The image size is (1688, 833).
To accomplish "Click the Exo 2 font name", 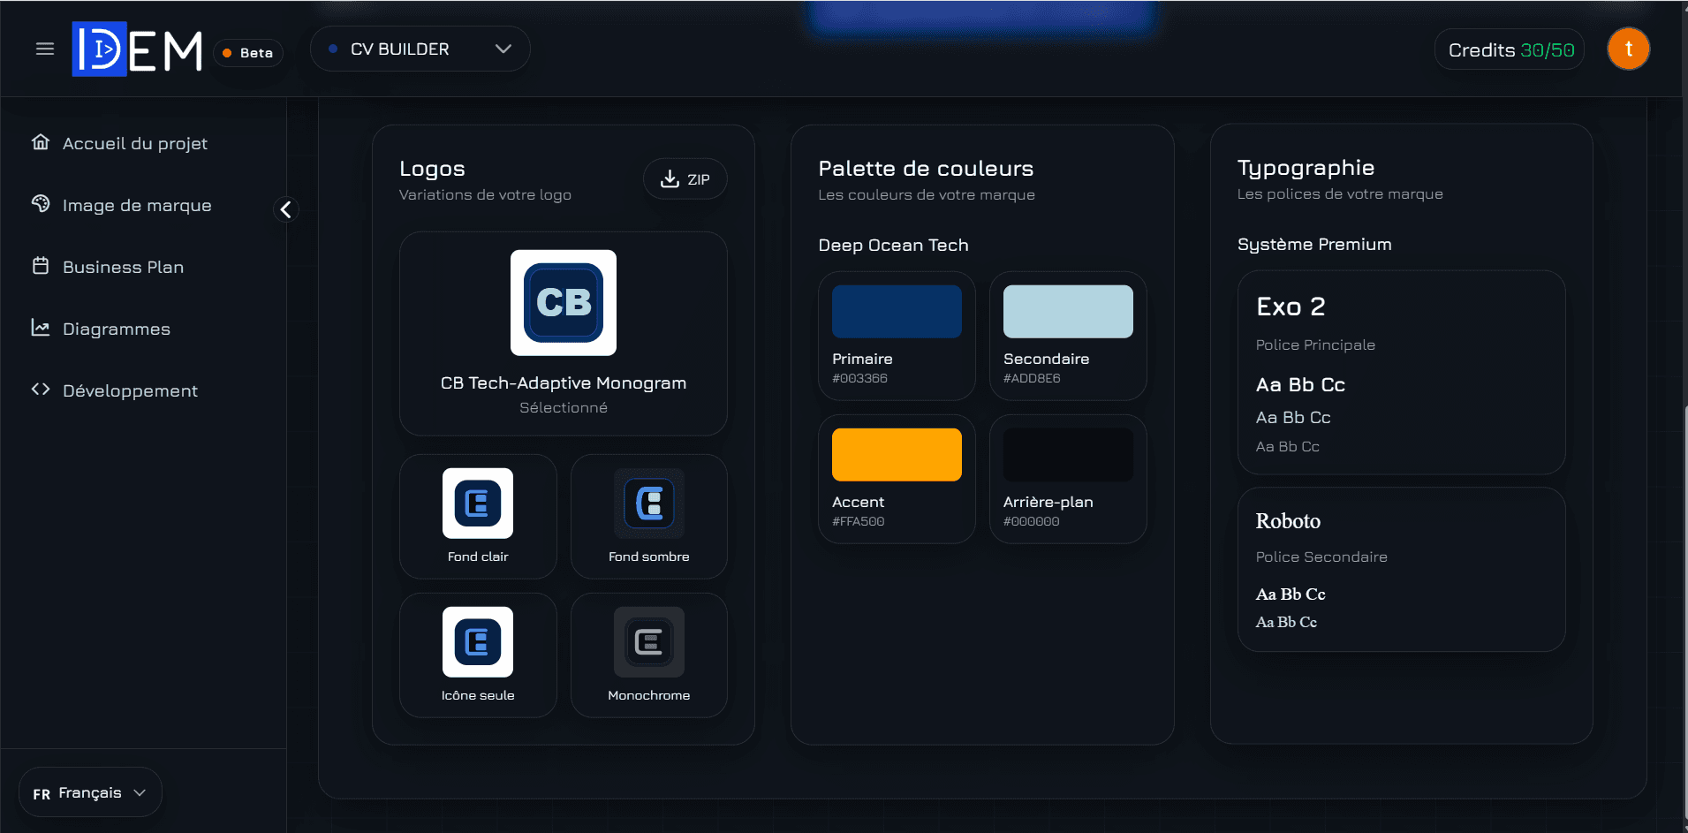I will coord(1291,307).
